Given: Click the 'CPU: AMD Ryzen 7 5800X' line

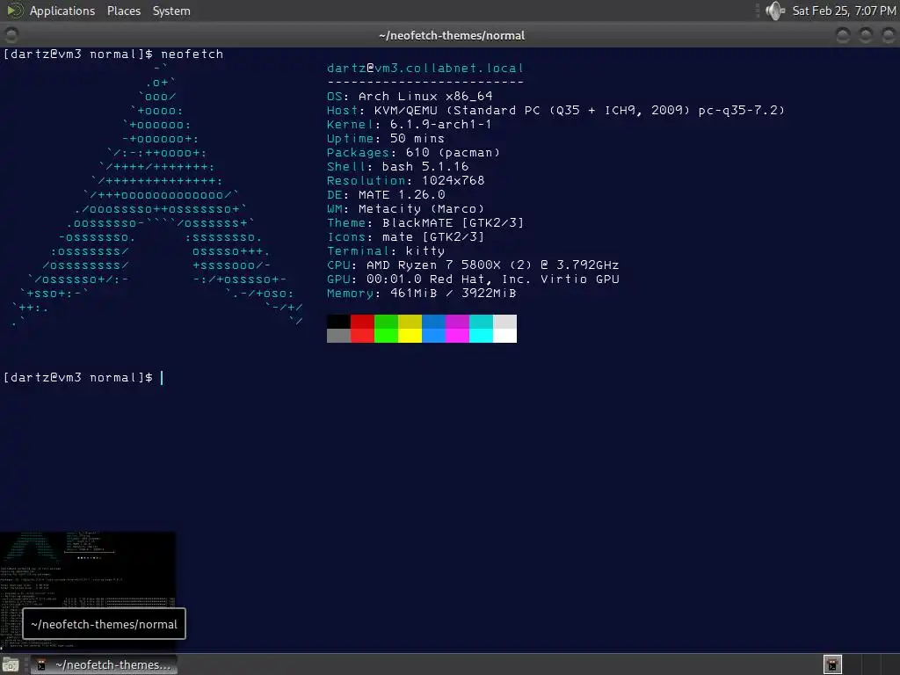Looking at the screenshot, I should (472, 265).
